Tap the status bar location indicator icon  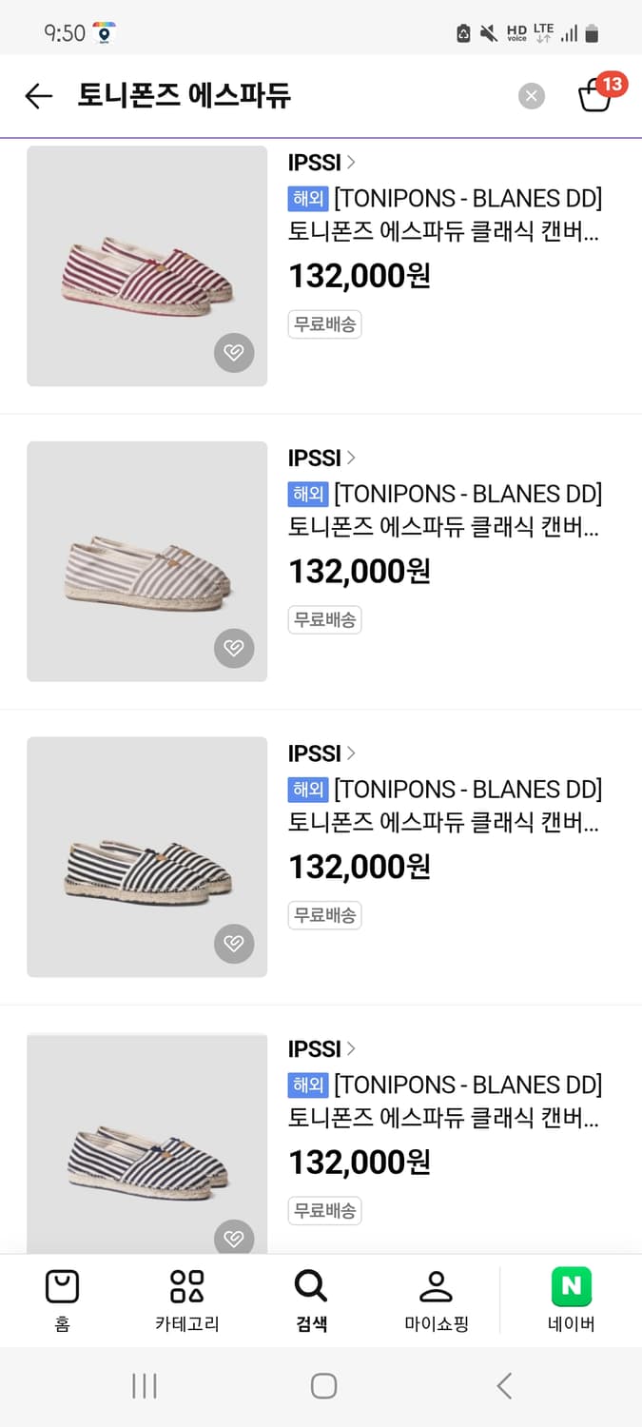coord(104,31)
